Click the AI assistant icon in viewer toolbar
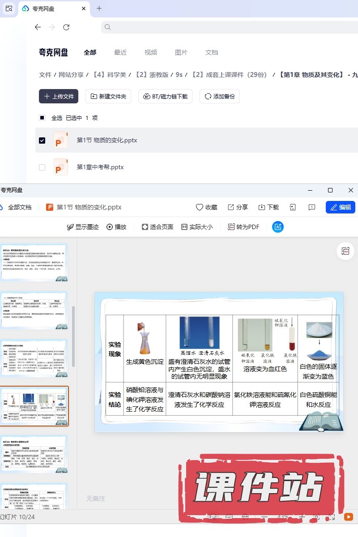Screen dimensions: 358x537 tap(277, 227)
